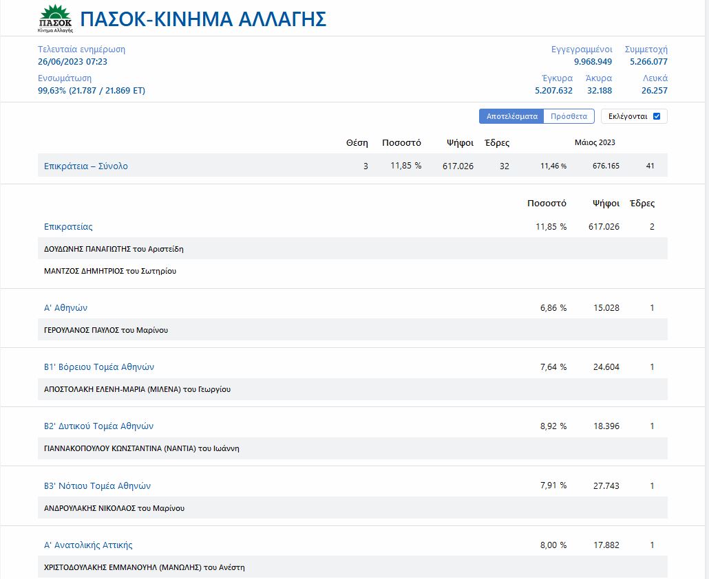Open the Επικράτεια – Σύνολο link
Viewport: 709px width, 579px height.
point(86,166)
